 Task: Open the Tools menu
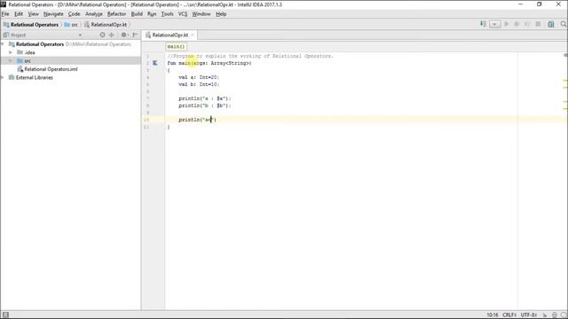(x=167, y=14)
